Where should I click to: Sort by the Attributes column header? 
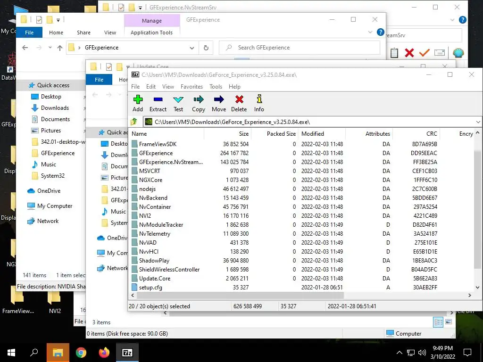pos(369,133)
